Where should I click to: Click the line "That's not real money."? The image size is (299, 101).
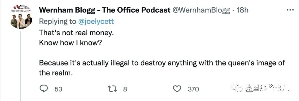76,33
